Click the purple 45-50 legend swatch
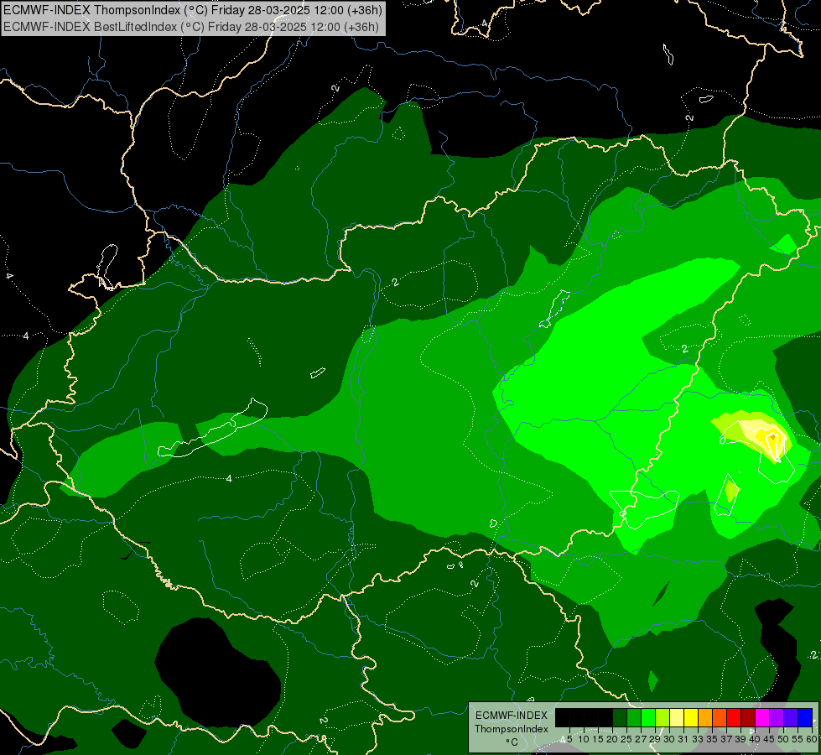The width and height of the screenshot is (821, 755). pos(777,717)
